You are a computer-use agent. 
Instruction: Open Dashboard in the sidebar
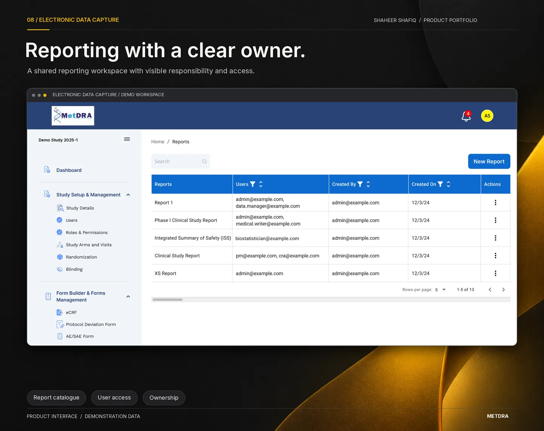[x=69, y=170]
